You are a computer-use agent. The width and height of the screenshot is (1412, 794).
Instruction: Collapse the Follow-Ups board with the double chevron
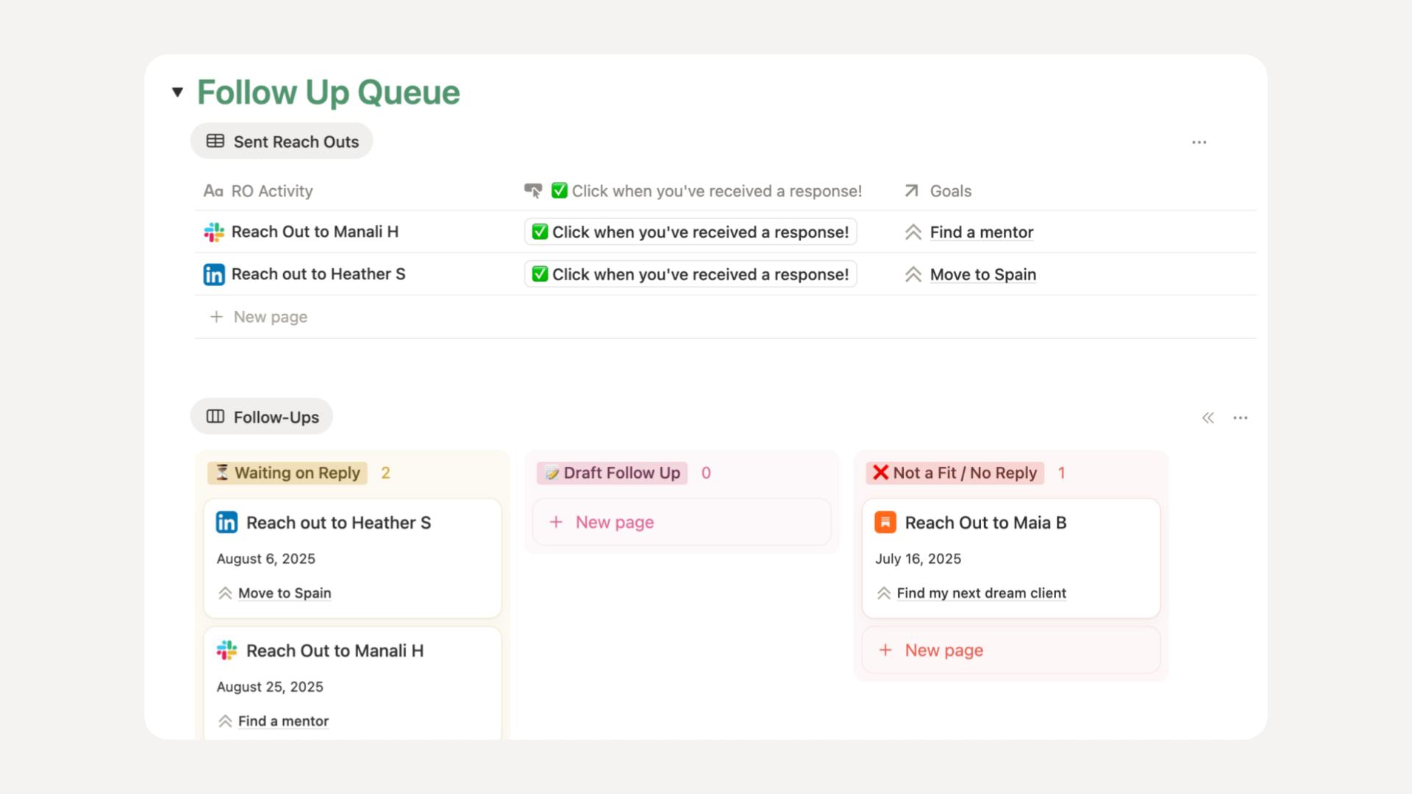tap(1208, 417)
